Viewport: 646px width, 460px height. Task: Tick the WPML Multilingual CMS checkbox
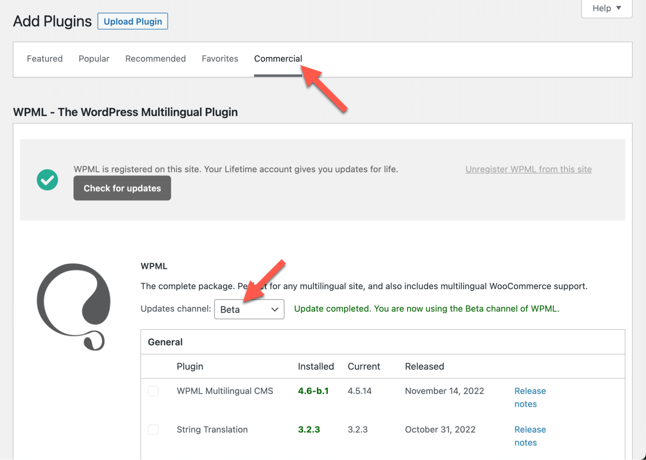pyautogui.click(x=153, y=391)
